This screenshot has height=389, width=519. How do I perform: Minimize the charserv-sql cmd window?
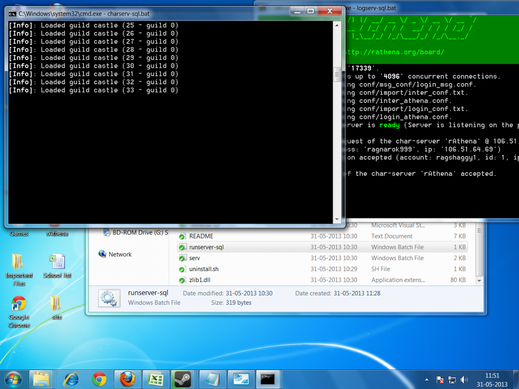point(298,11)
